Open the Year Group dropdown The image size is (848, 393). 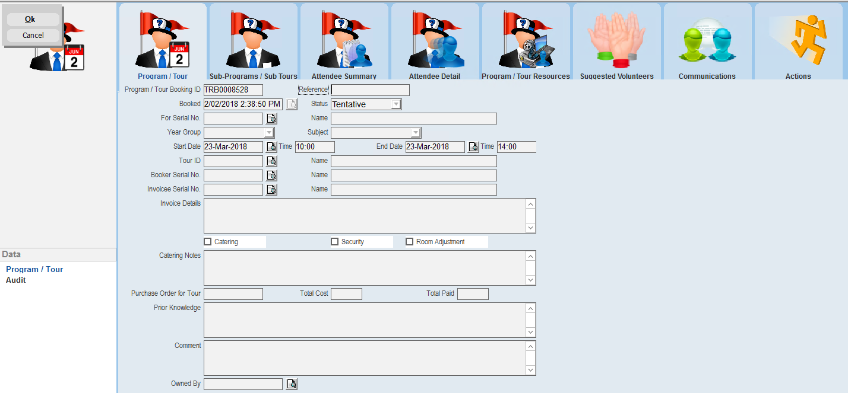tap(269, 133)
